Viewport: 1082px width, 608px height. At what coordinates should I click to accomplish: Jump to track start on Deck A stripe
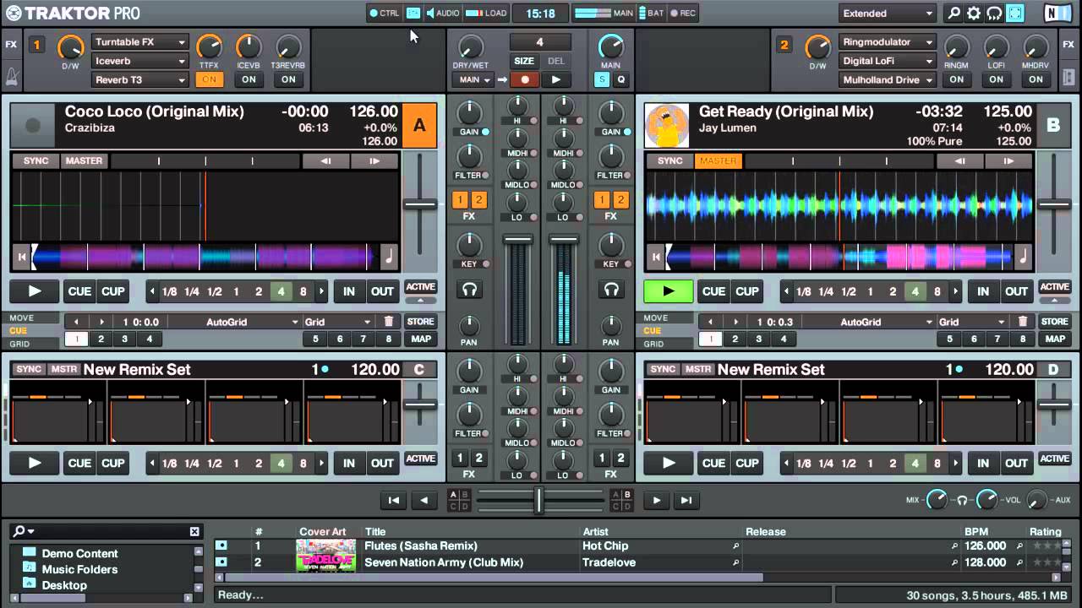click(21, 257)
